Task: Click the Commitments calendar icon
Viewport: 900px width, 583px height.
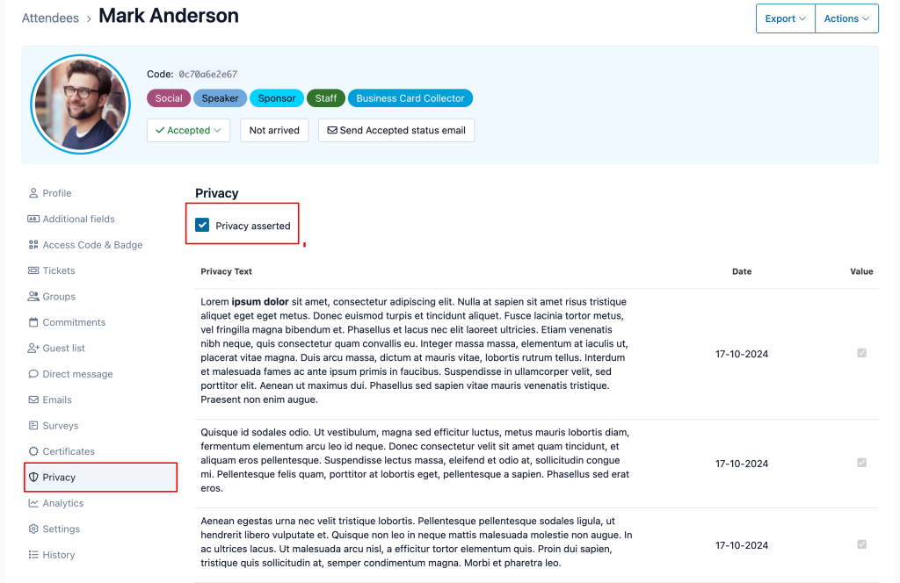Action: [x=33, y=322]
